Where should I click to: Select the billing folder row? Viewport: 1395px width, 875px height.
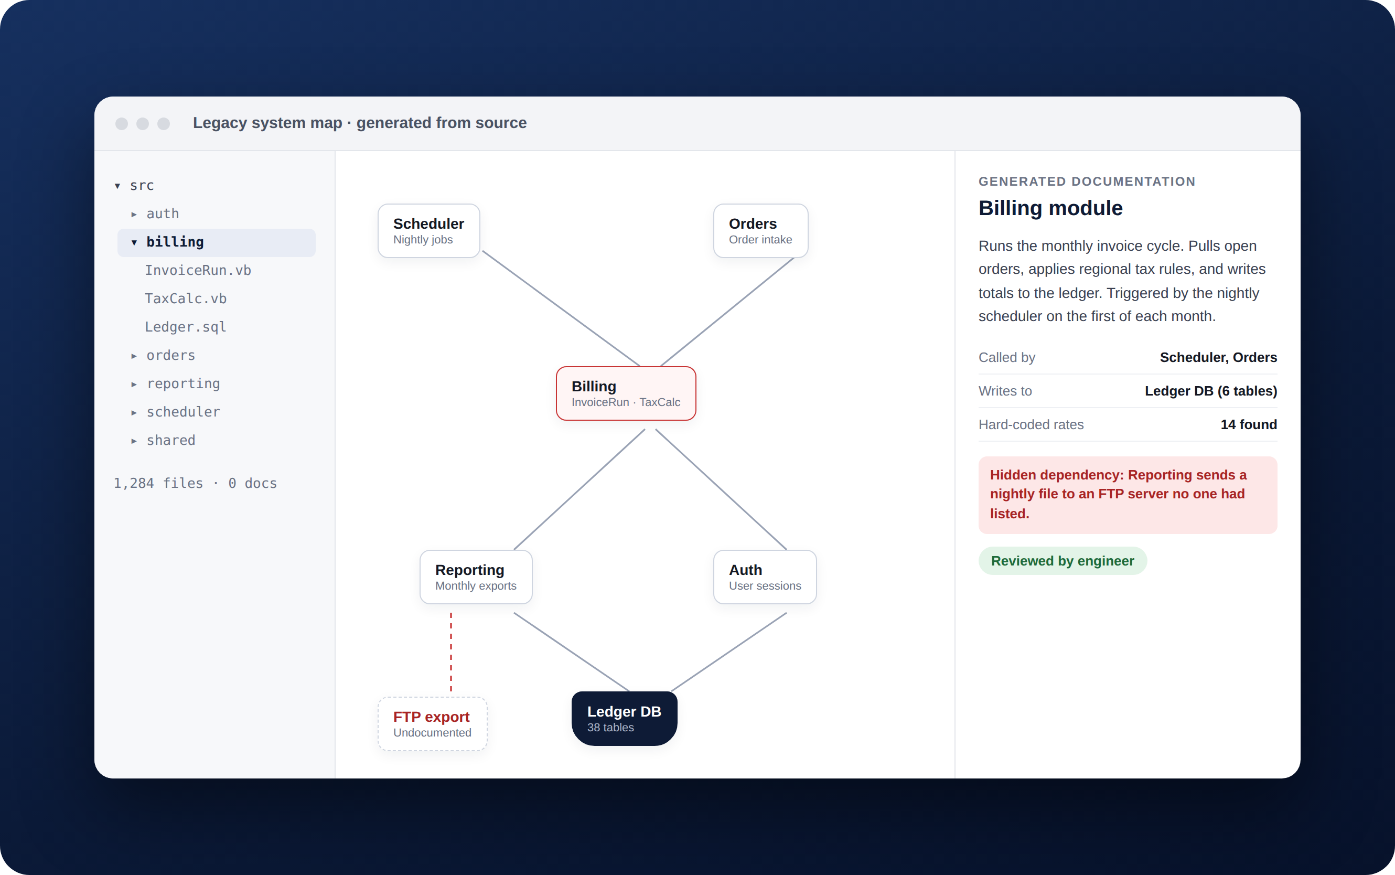[216, 242]
